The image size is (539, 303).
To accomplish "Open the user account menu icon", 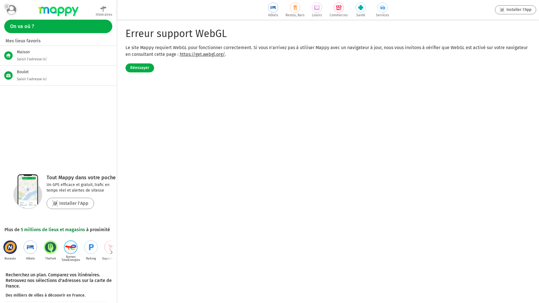I will 11,10.
